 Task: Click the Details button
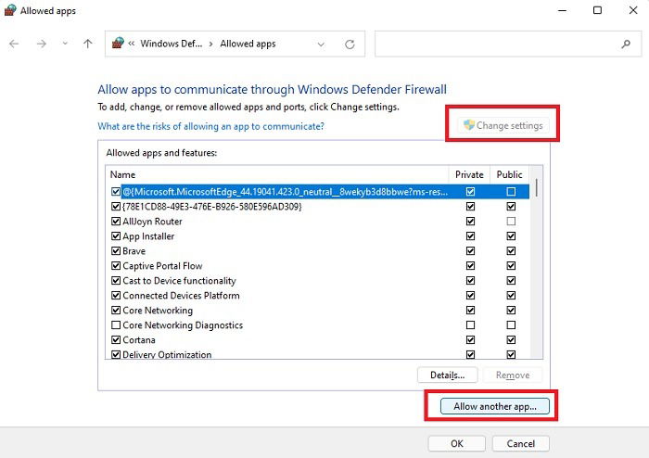(448, 375)
